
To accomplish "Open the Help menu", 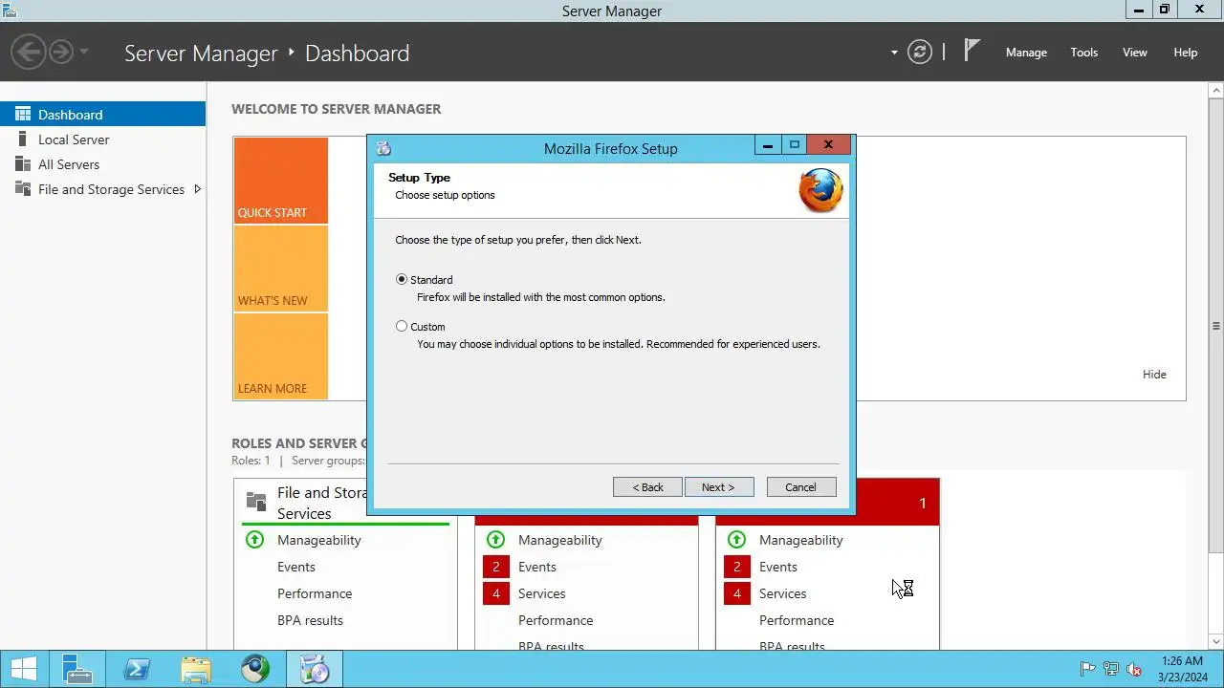I will pos(1186,53).
